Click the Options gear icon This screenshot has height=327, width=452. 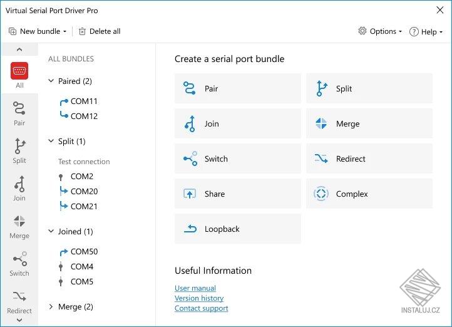click(362, 31)
